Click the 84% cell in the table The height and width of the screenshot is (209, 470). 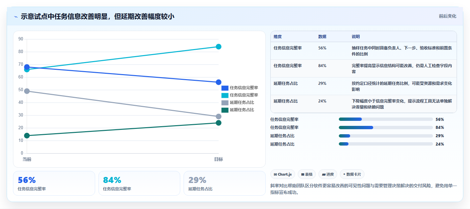click(x=322, y=66)
